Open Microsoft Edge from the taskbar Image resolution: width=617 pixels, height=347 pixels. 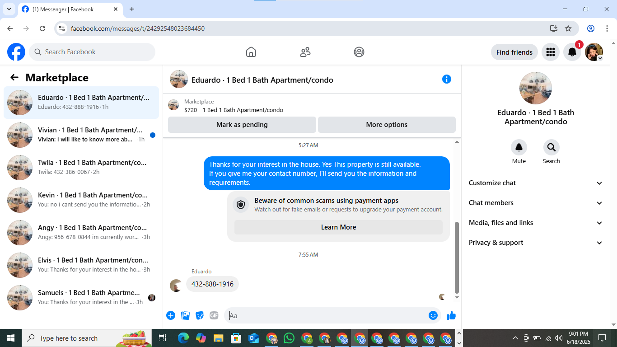[x=183, y=338]
